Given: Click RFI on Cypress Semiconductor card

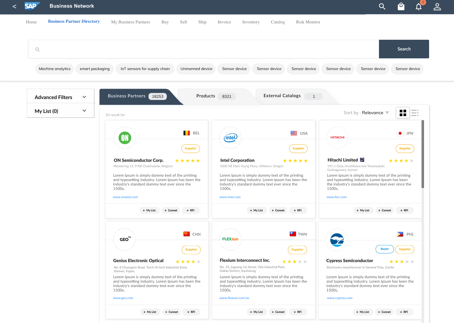Looking at the screenshot, I should click(404, 312).
